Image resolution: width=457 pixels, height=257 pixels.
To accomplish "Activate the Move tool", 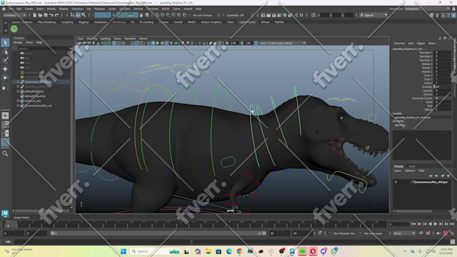I will 5,69.
